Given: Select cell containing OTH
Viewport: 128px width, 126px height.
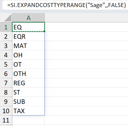Looking at the screenshot, I should 29,74.
